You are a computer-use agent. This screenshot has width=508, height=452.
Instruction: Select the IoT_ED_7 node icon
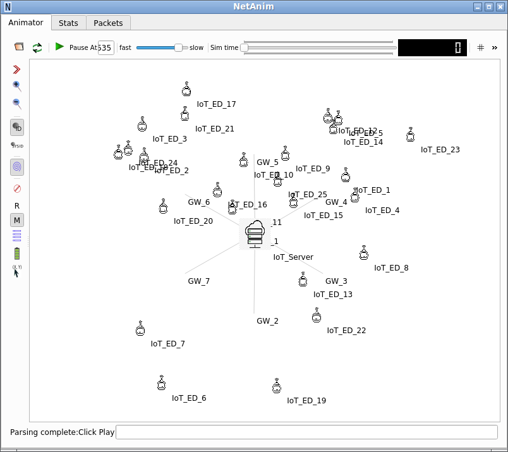(140, 328)
